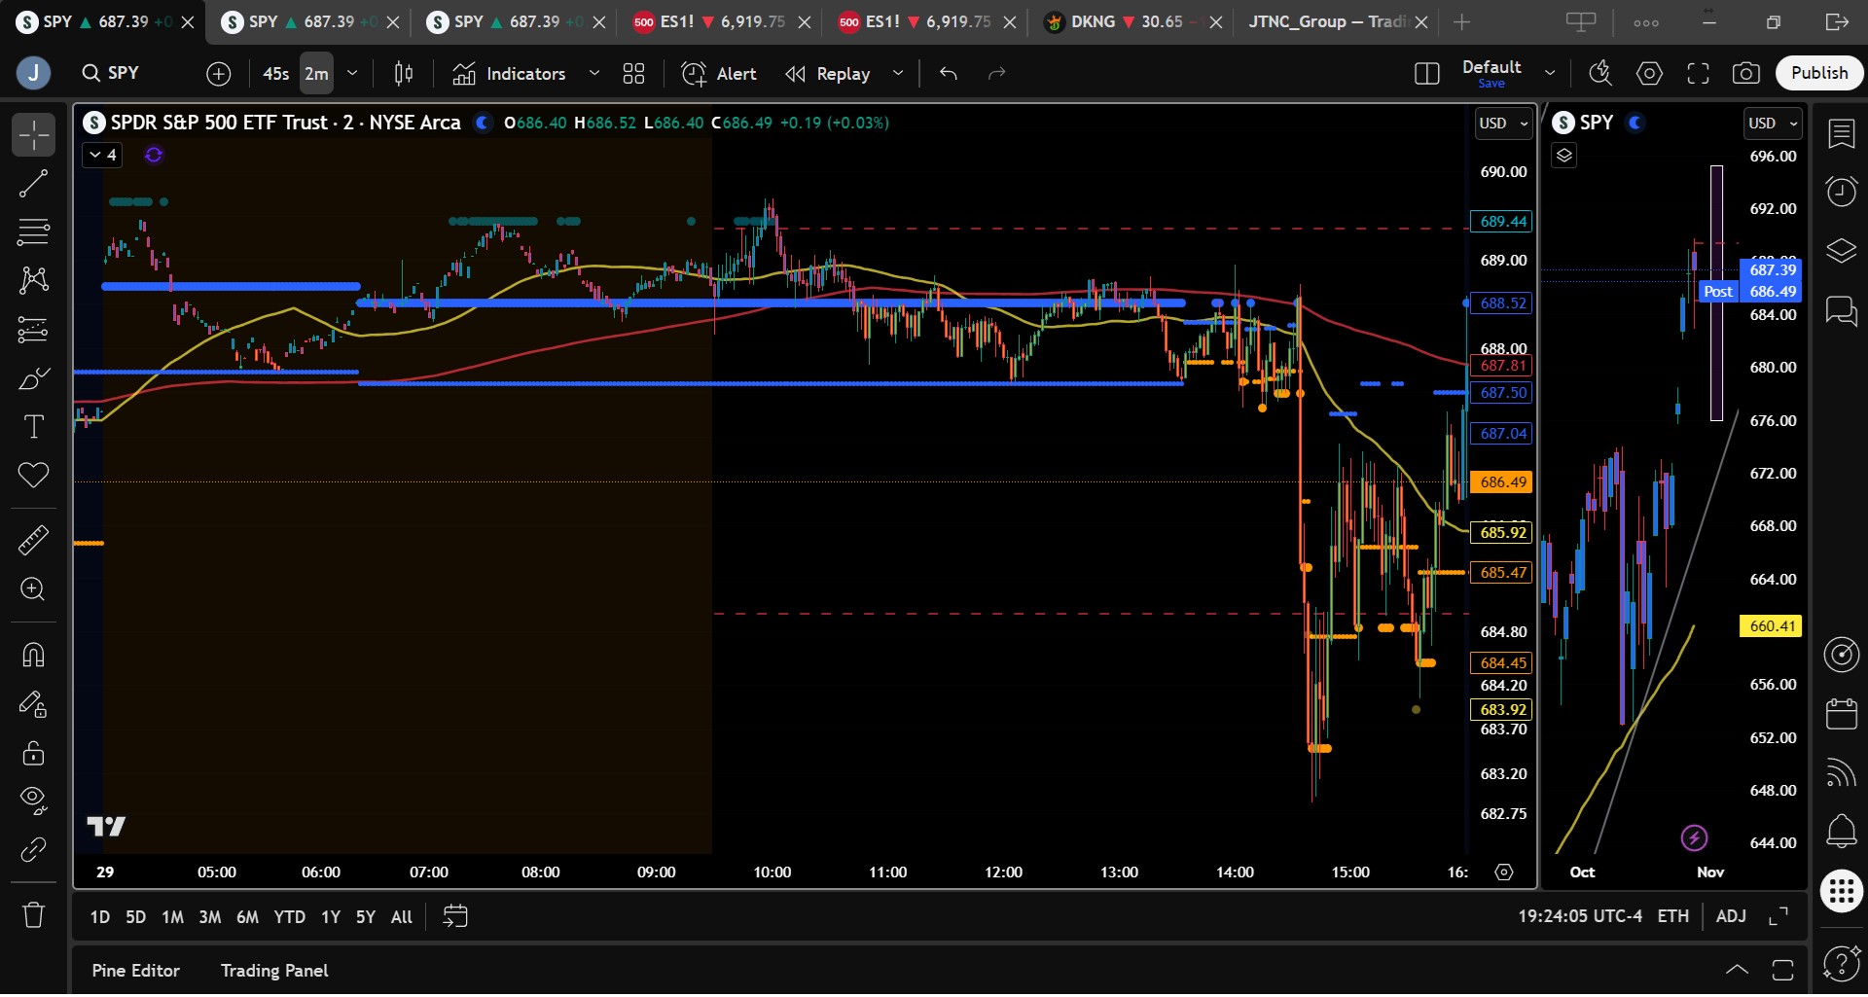Enter fullscreen chart mode

click(x=1698, y=74)
